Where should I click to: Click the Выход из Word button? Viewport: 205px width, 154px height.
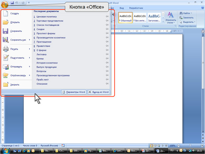[x=99, y=92]
